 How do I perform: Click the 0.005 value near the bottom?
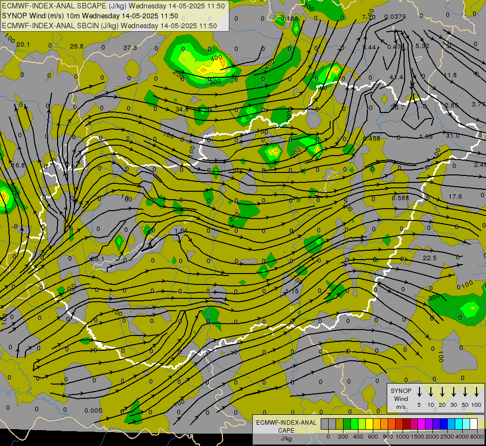coord(93,410)
